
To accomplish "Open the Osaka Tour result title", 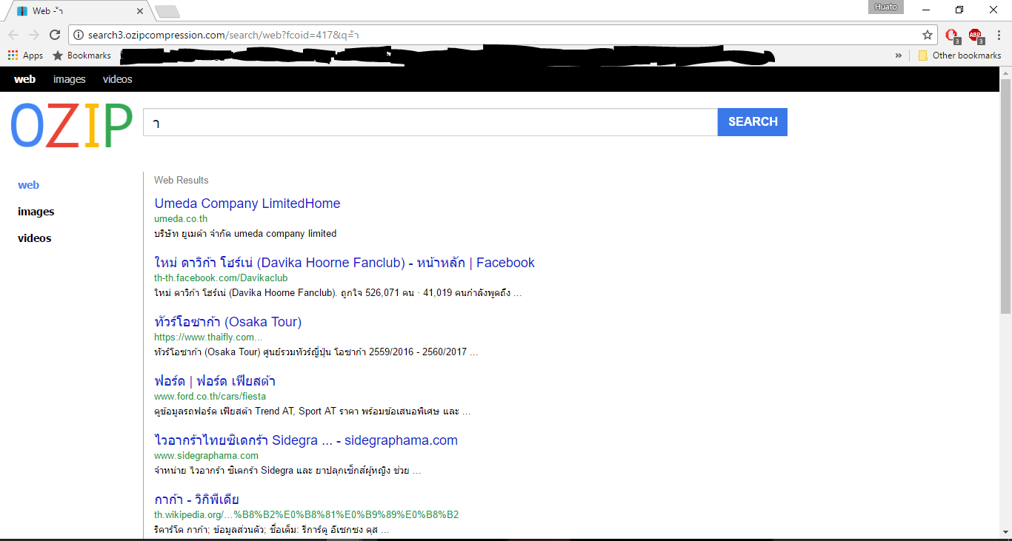I will 228,322.
